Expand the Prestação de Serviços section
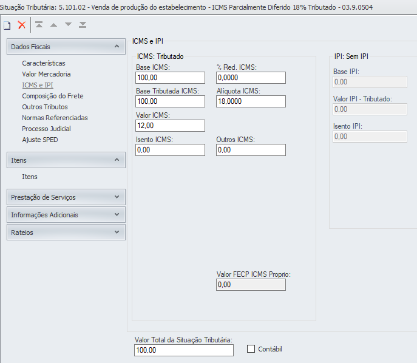The width and height of the screenshot is (417, 363). point(66,197)
